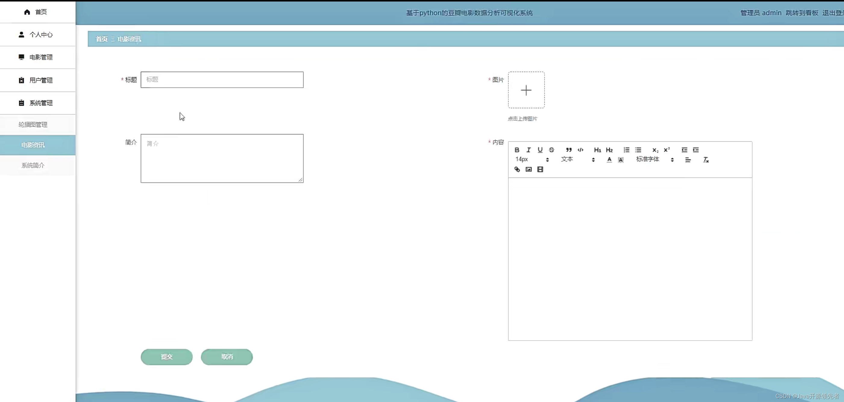Toggle bold formatting in editor

(517, 150)
